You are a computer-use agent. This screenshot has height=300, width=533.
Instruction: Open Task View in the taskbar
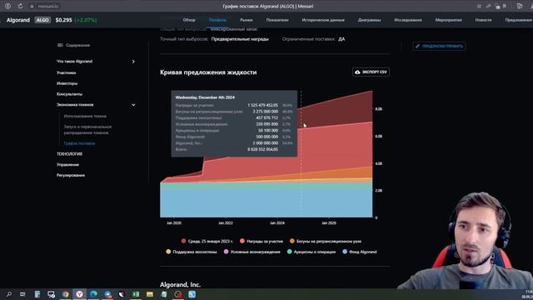22,294
